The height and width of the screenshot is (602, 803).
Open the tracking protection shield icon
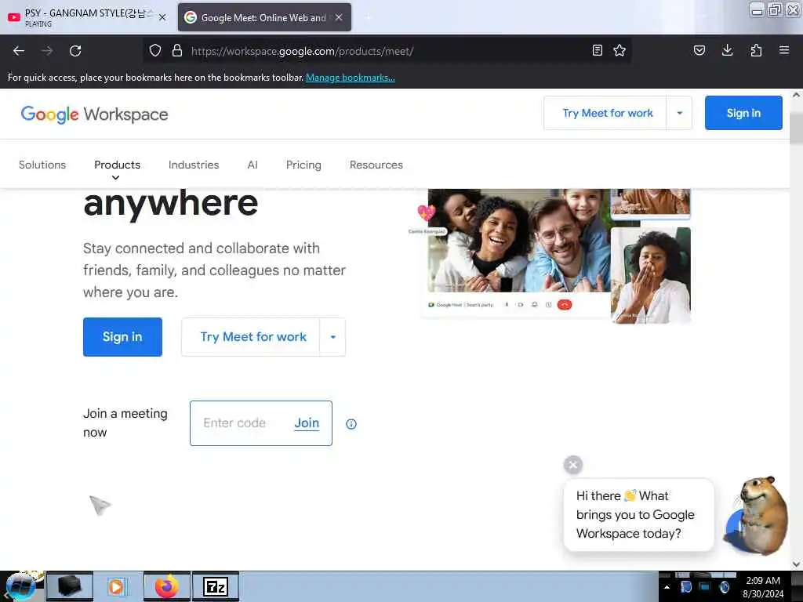(x=155, y=50)
